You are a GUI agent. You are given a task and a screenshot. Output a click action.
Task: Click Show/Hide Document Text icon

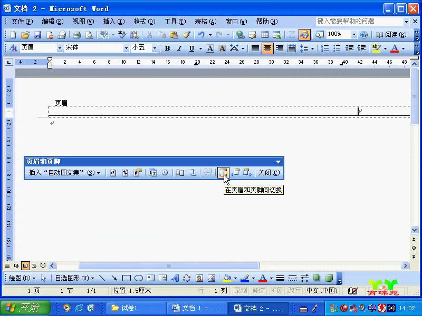[193, 173]
